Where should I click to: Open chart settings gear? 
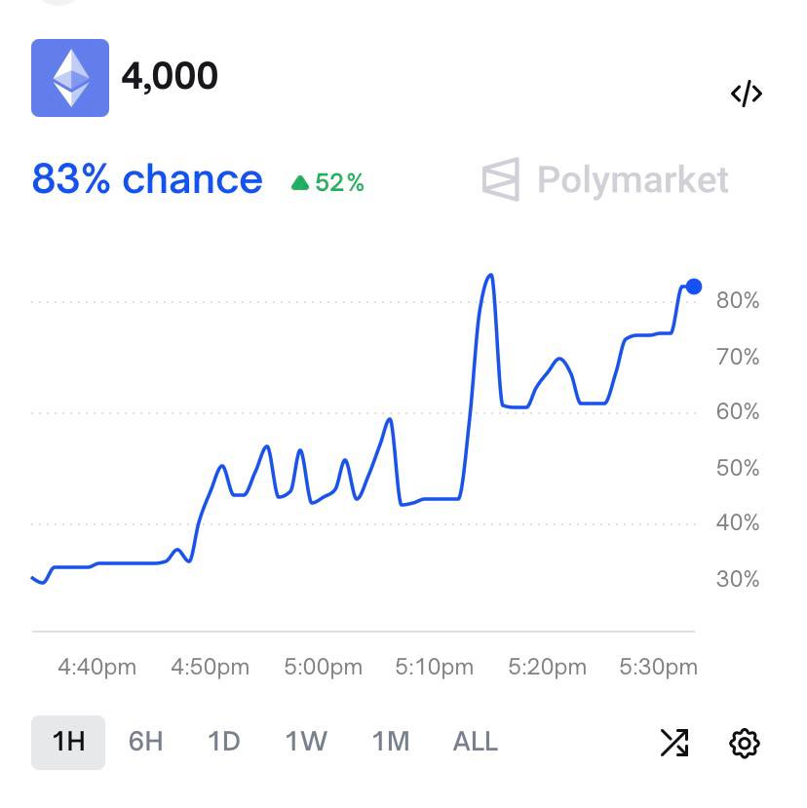[x=744, y=743]
